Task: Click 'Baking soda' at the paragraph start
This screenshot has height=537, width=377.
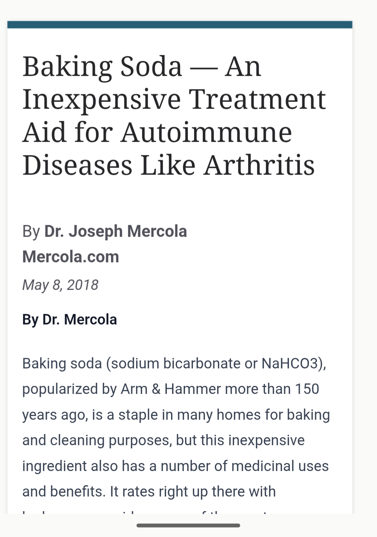Action: tap(62, 363)
